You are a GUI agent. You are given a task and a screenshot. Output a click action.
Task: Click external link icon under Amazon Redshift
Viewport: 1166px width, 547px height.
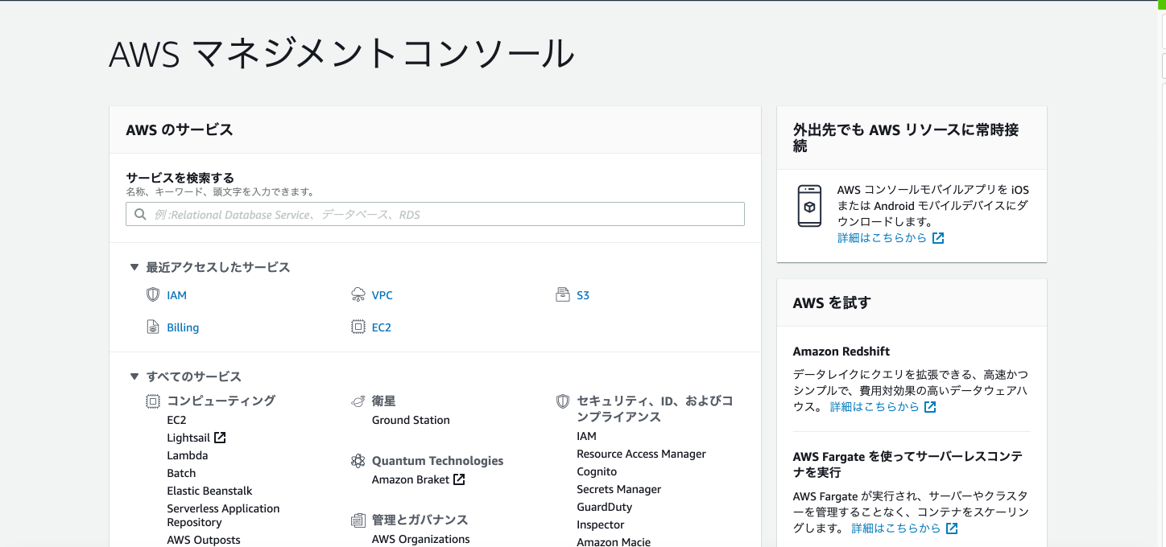930,407
